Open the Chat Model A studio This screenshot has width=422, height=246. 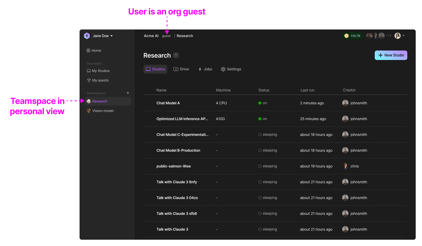168,103
